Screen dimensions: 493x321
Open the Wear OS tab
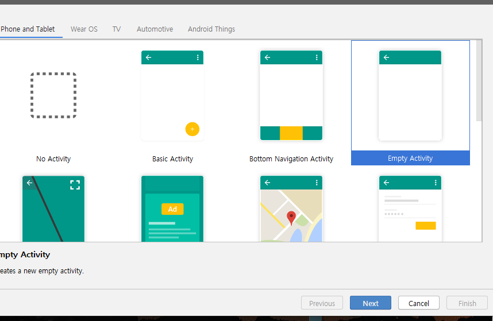84,29
